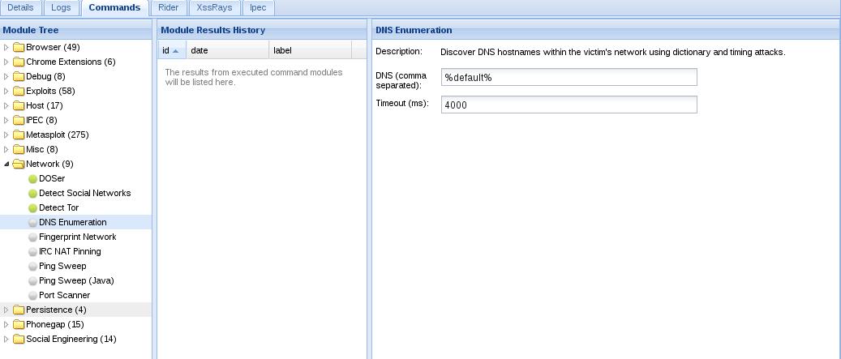Expand the Browser (49) module category
Image resolution: width=841 pixels, height=359 pixels.
(6, 48)
